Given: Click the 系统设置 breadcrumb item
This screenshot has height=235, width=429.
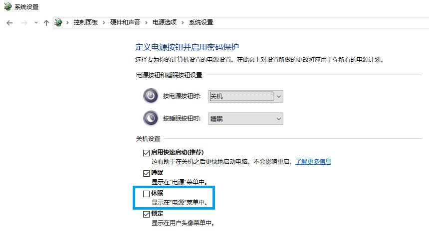Looking at the screenshot, I should pyautogui.click(x=201, y=22).
